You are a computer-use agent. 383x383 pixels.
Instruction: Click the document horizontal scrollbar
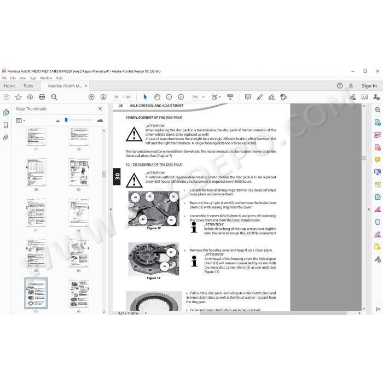pyautogui.click(x=273, y=313)
